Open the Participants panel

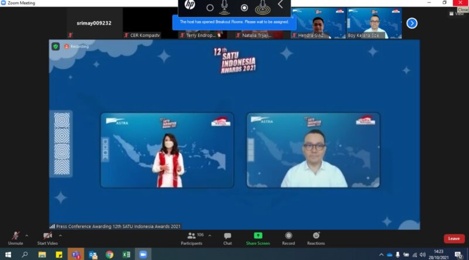(x=192, y=238)
